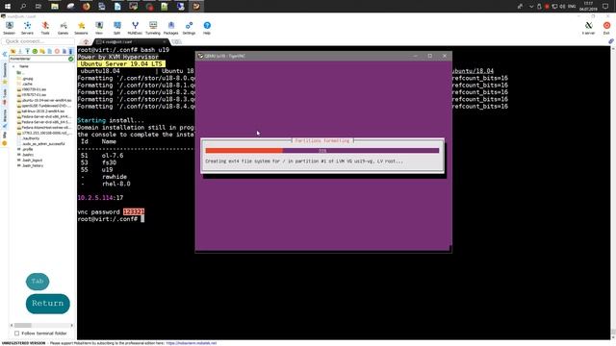Open the home tab icon
The width and height of the screenshot is (616, 346).
(x=86, y=41)
